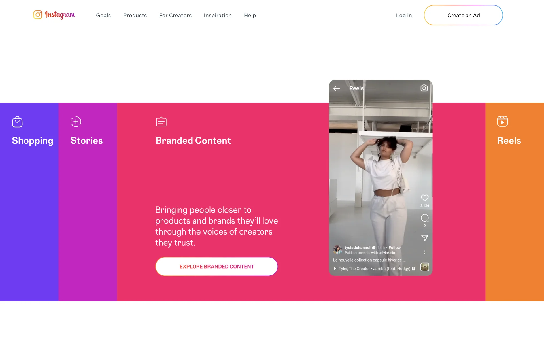Click the camera icon in Reels preview
Image resolution: width=544 pixels, height=340 pixels.
[x=424, y=88]
